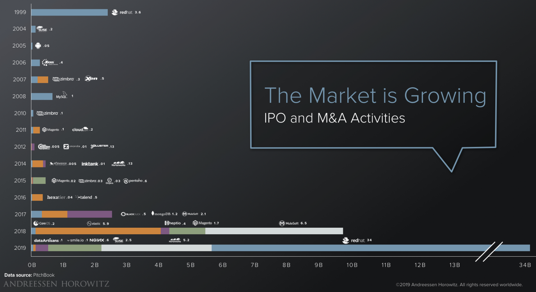536x292 pixels.
Task: Click the Zimbra logo in the 2010 row
Action: (47, 113)
